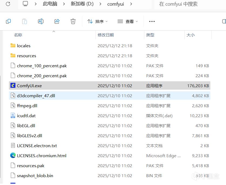Click the 176,203 KB size of ComfyUI.exe
The width and height of the screenshot is (226, 185).
198,86
